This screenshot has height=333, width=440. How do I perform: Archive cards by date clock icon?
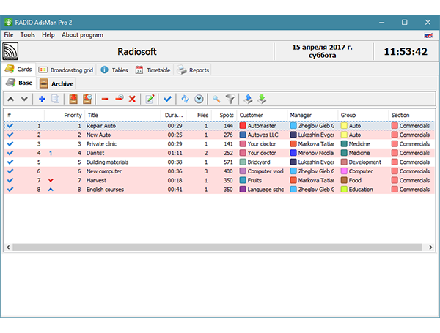[87, 99]
